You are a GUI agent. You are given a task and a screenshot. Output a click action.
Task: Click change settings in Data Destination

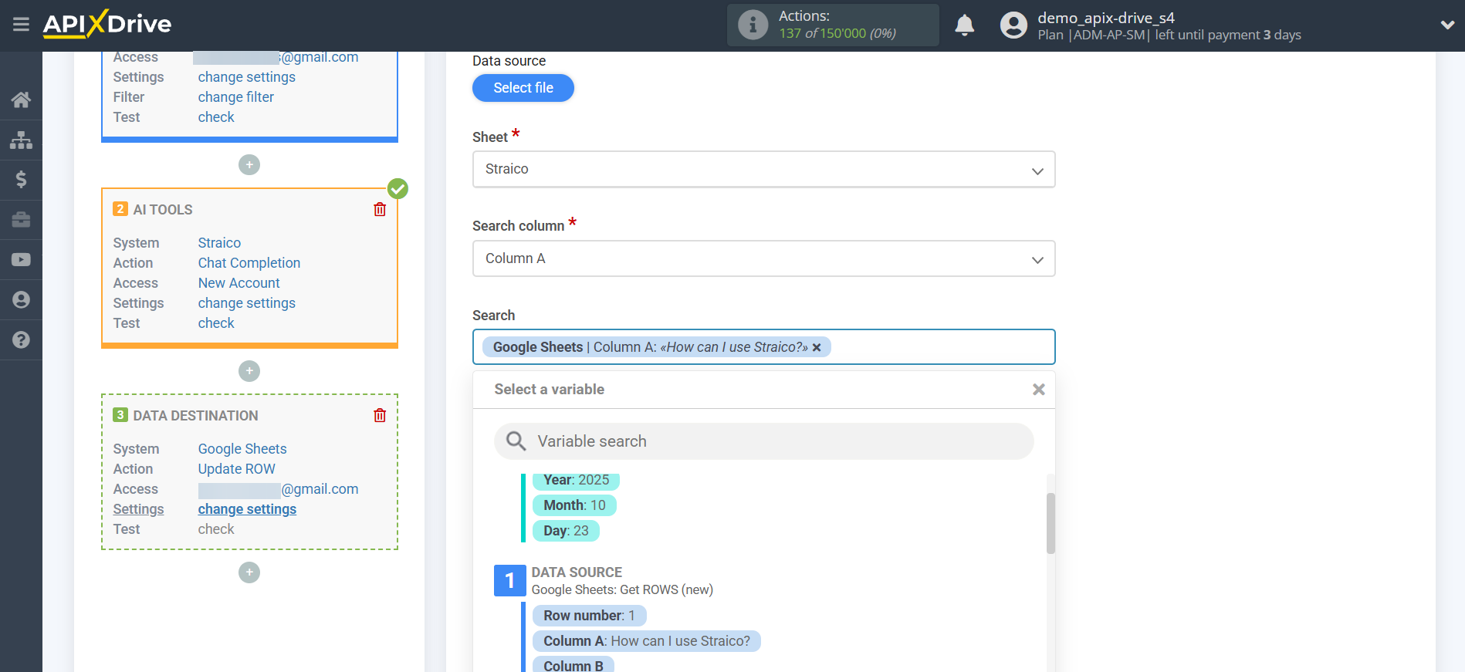coord(247,509)
